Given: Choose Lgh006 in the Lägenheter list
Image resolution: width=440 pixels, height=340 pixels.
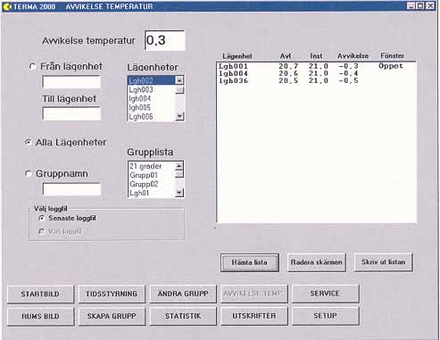Looking at the screenshot, I should (152, 117).
